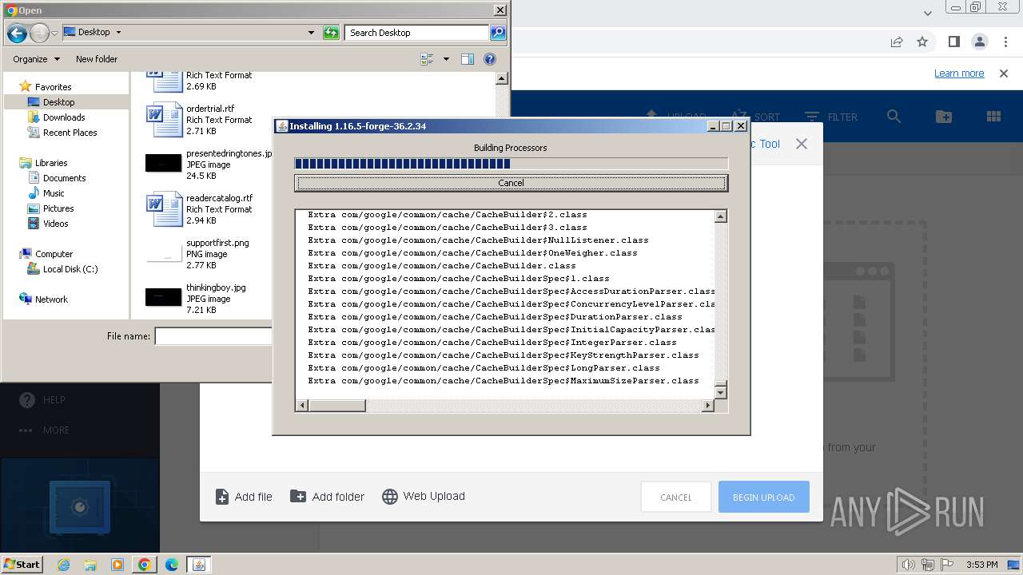Select readercatalog.rtf file
This screenshot has height=575, width=1023.
click(x=200, y=209)
